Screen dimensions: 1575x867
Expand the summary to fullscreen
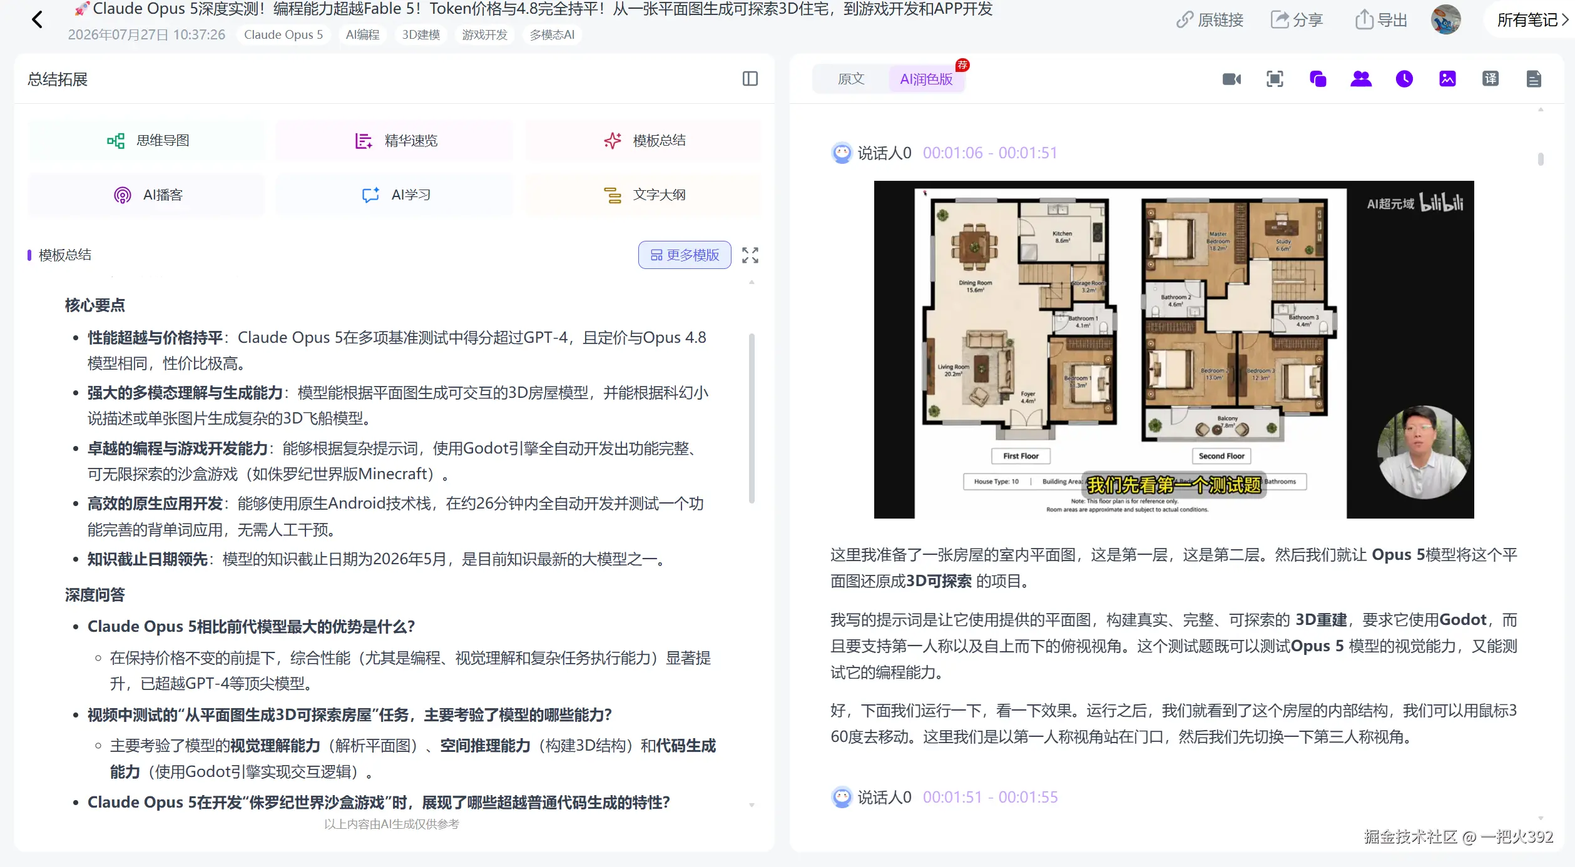tap(750, 255)
